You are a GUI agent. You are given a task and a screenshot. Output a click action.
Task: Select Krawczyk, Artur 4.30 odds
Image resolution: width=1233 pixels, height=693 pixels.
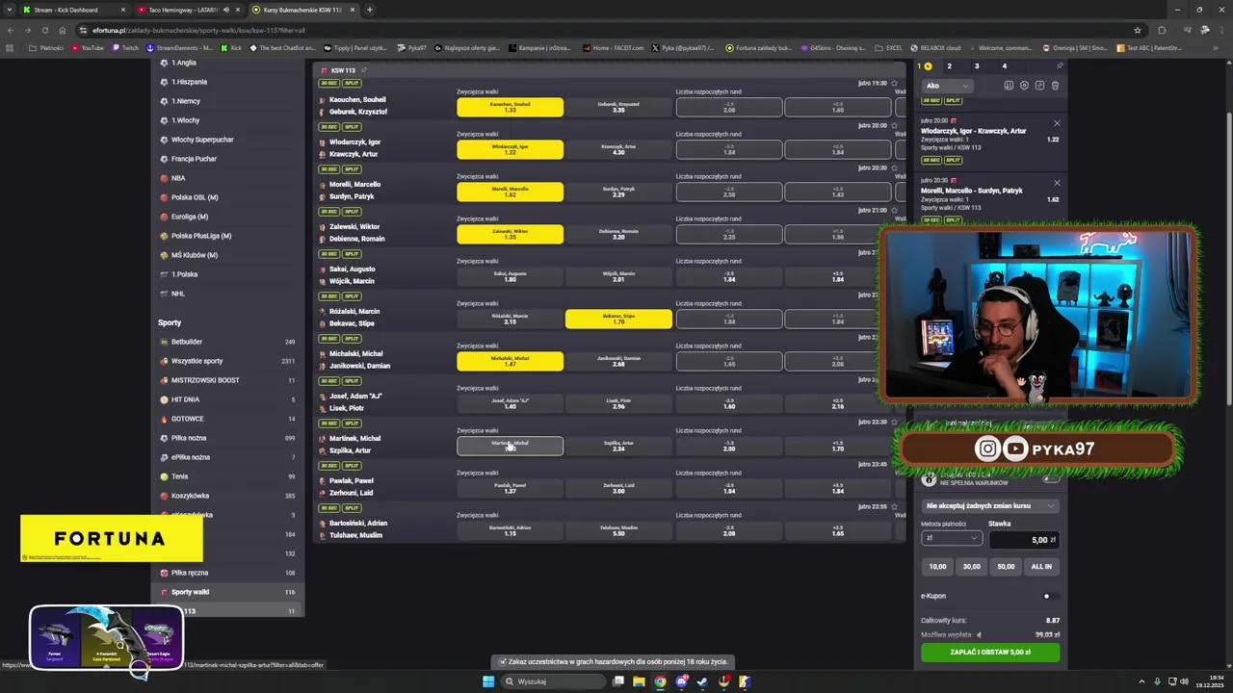point(618,149)
